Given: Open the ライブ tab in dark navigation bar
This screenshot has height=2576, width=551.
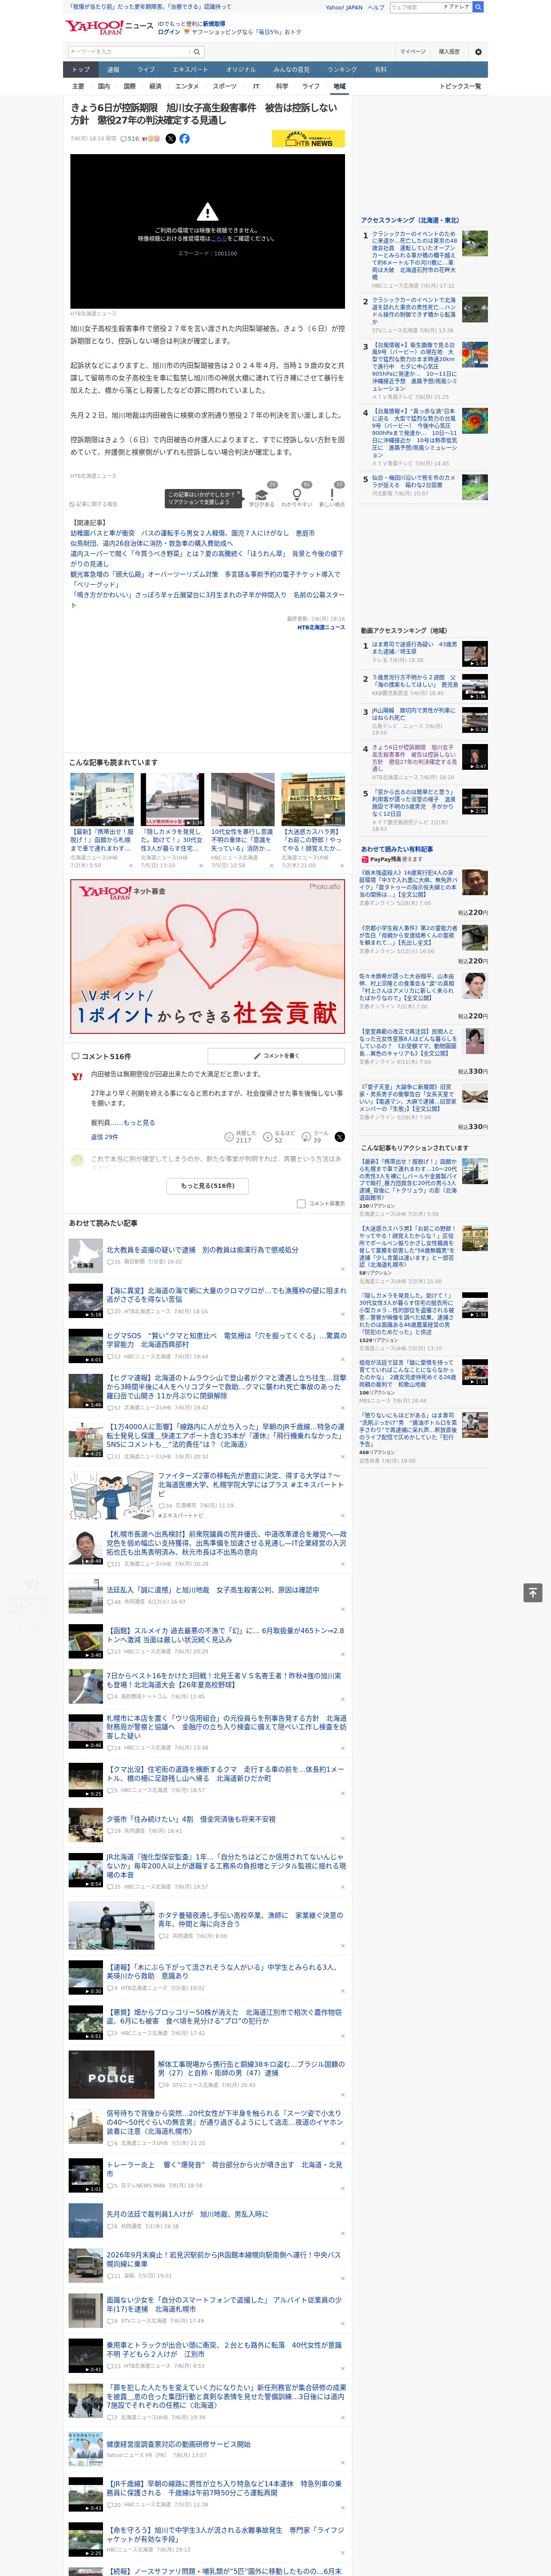Looking at the screenshot, I should 146,70.
